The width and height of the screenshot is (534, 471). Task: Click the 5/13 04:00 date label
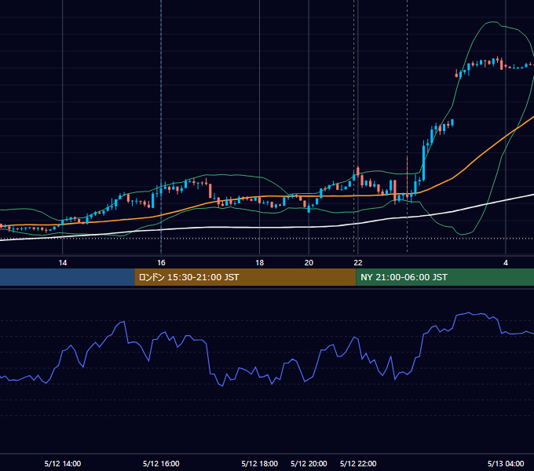(x=506, y=463)
